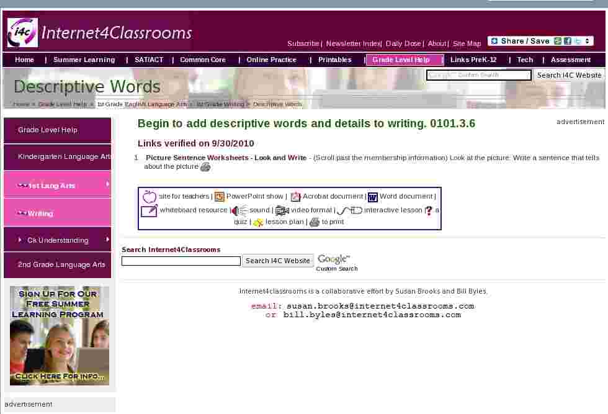Click the red question mark quiz icon
This screenshot has height=414, width=608.
(429, 210)
